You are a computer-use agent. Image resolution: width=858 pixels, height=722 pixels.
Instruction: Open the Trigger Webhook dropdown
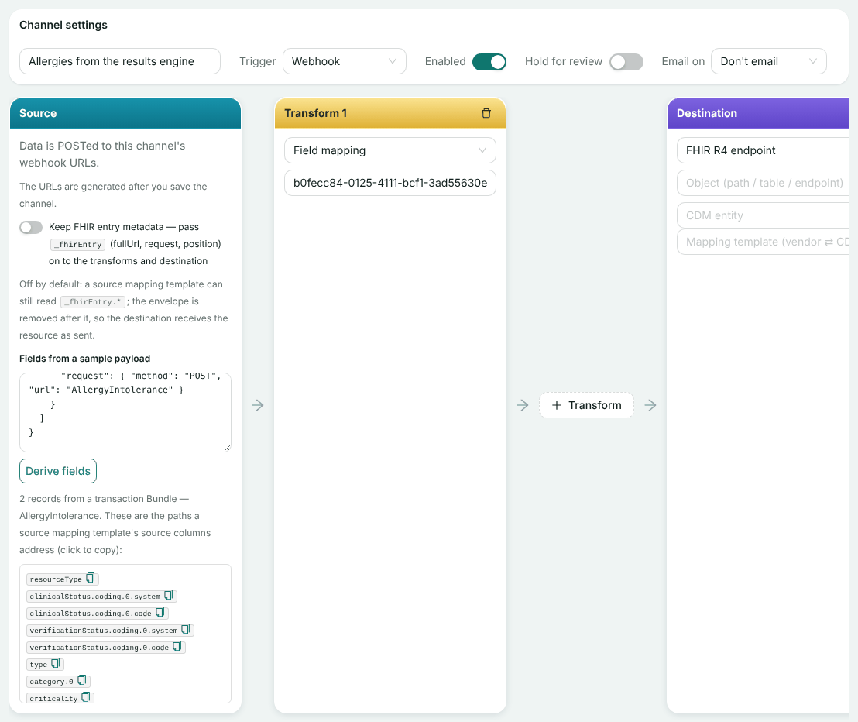click(344, 61)
